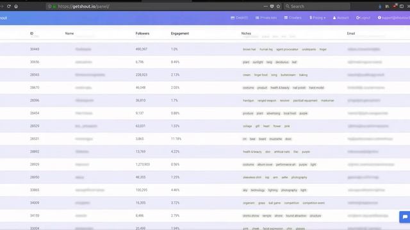Image resolution: width=410 pixels, height=230 pixels.
Task: Select ID cell 28529
Action: click(35, 126)
